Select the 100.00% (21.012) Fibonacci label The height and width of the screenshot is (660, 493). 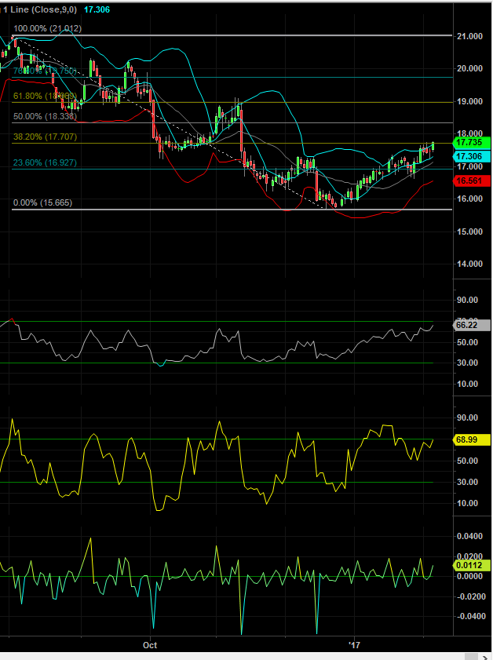coord(47,28)
